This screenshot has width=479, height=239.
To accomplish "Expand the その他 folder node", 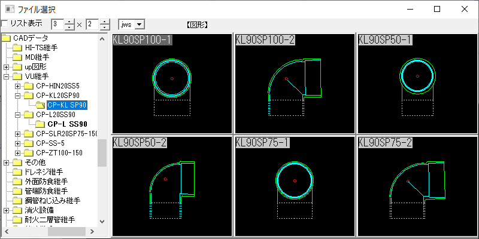I will click(6, 162).
